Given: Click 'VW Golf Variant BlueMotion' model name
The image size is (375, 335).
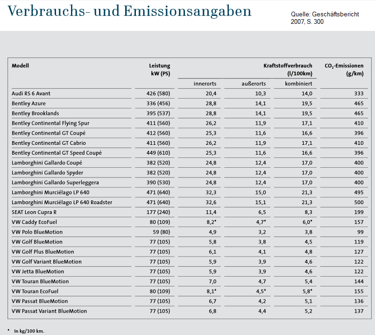Looking at the screenshot, I should 47,262.
